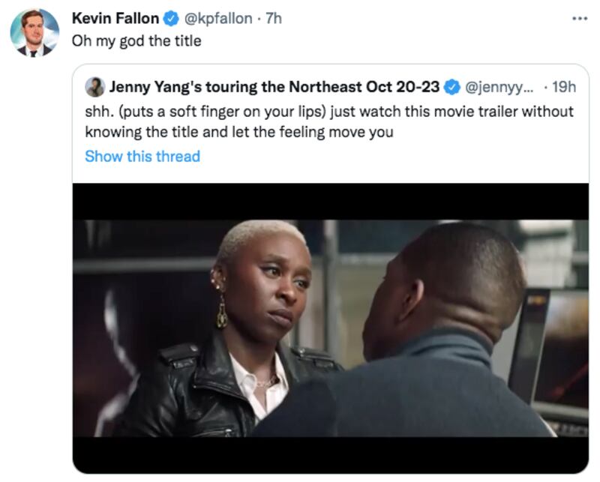The image size is (600, 482).
Task: Click the @kpfallon handle
Action: coord(218,18)
